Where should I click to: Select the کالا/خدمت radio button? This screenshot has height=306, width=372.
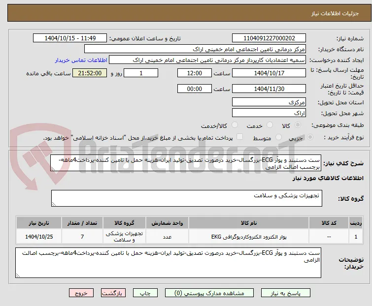coord(235,125)
